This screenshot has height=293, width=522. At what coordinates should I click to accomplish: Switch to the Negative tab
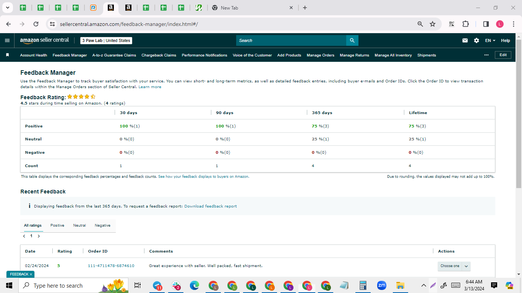(102, 225)
